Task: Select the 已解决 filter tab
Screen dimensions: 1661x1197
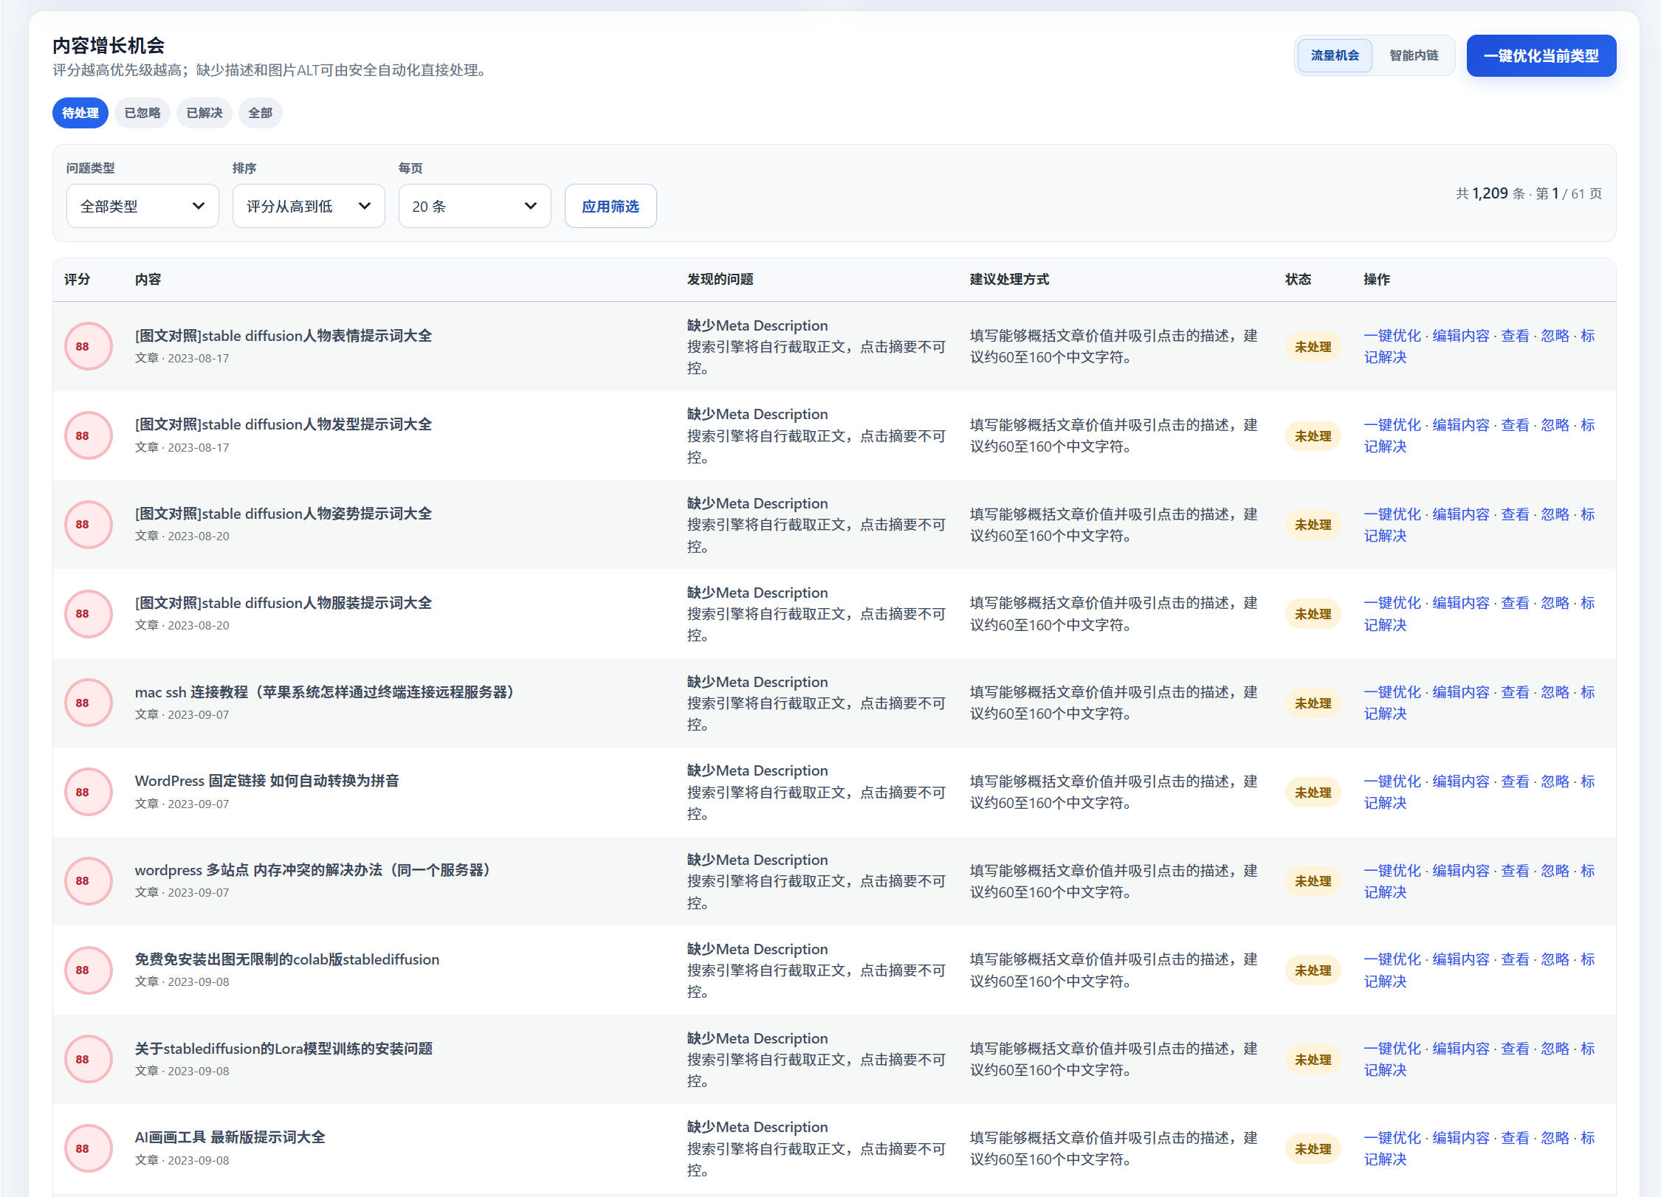Action: pyautogui.click(x=204, y=113)
